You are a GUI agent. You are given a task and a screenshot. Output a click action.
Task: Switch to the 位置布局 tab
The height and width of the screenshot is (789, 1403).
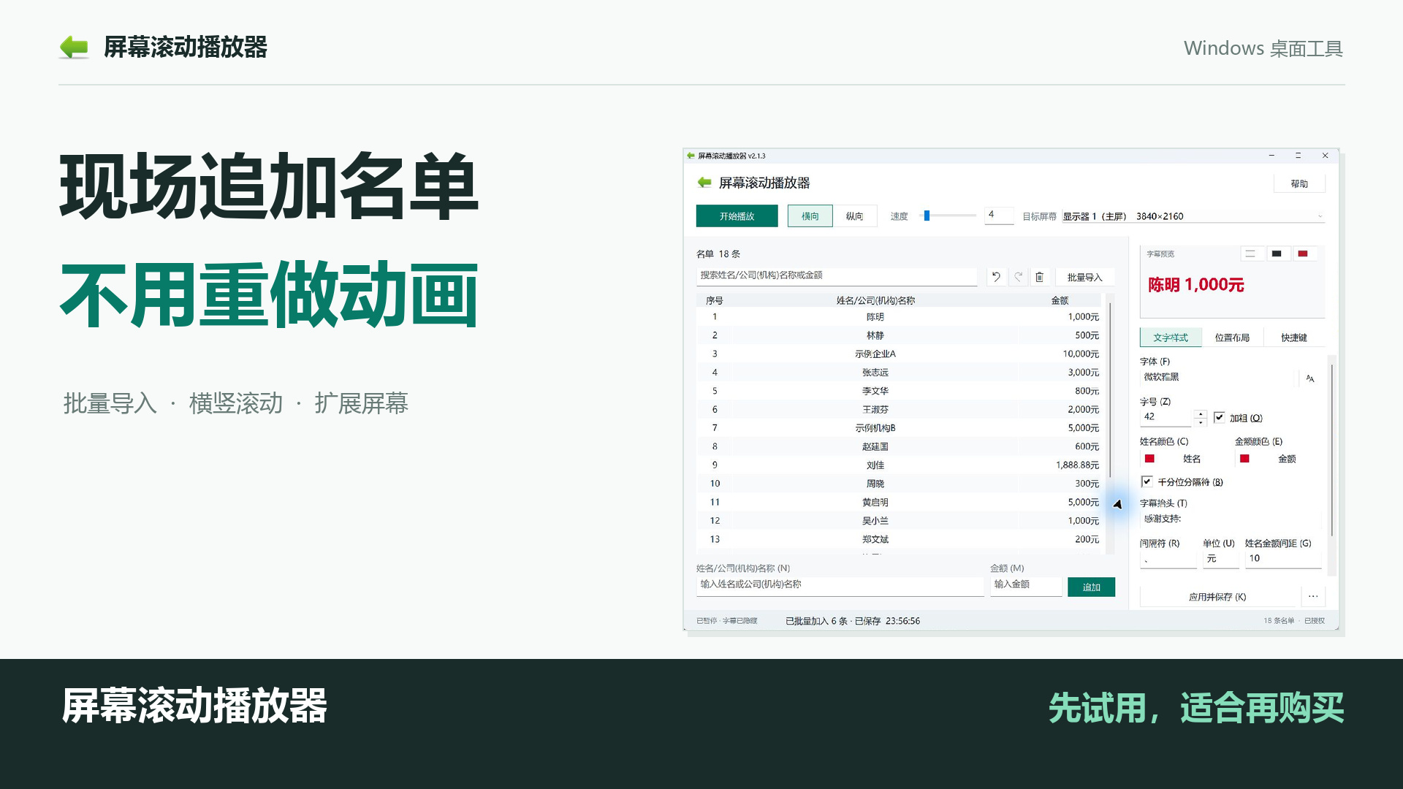pyautogui.click(x=1232, y=338)
